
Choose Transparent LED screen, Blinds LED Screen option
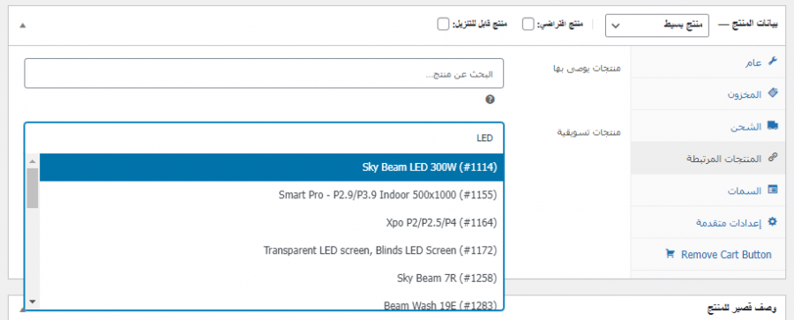[272, 250]
